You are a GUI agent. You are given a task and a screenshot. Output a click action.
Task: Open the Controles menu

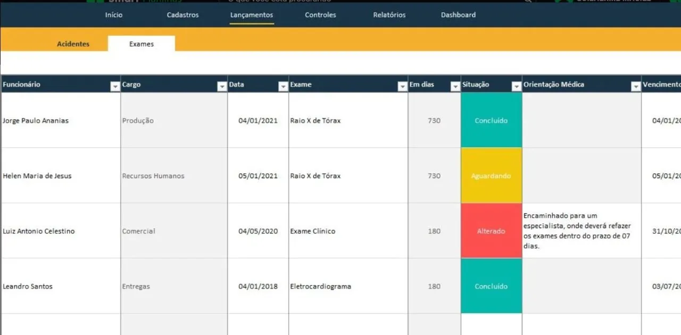tap(320, 15)
